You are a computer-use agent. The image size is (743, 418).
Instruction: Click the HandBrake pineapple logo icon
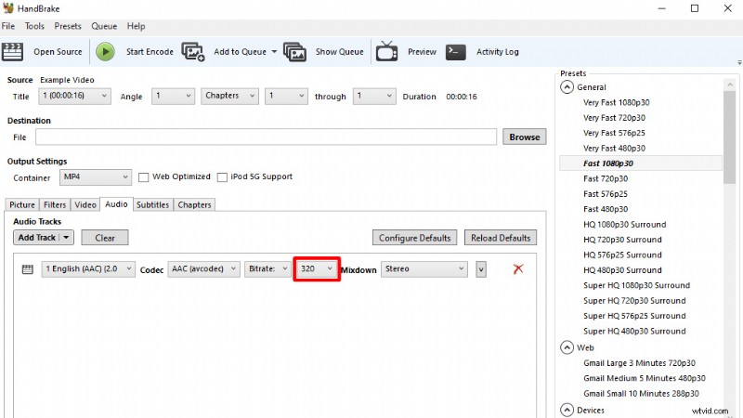pos(8,8)
